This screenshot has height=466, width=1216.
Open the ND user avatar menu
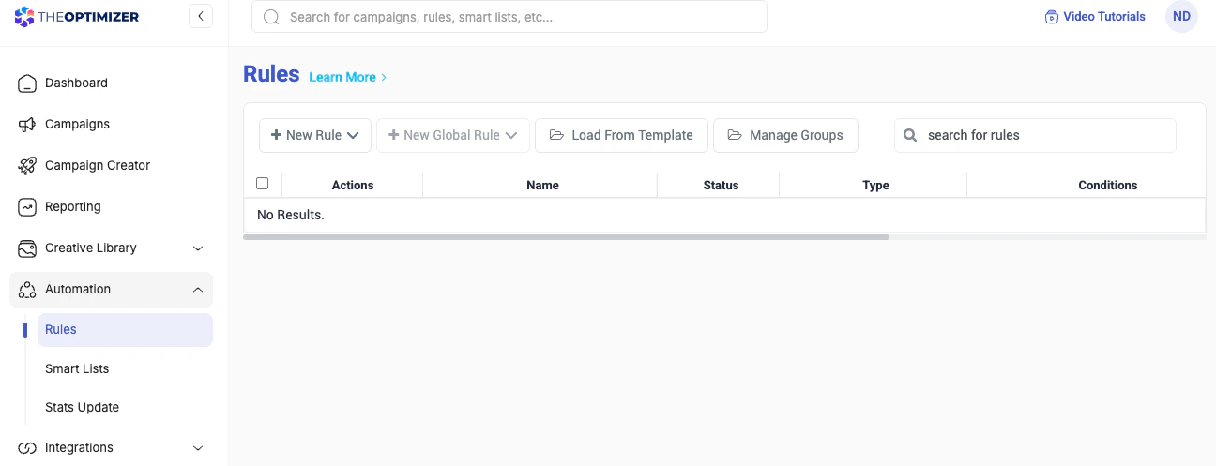click(1181, 17)
